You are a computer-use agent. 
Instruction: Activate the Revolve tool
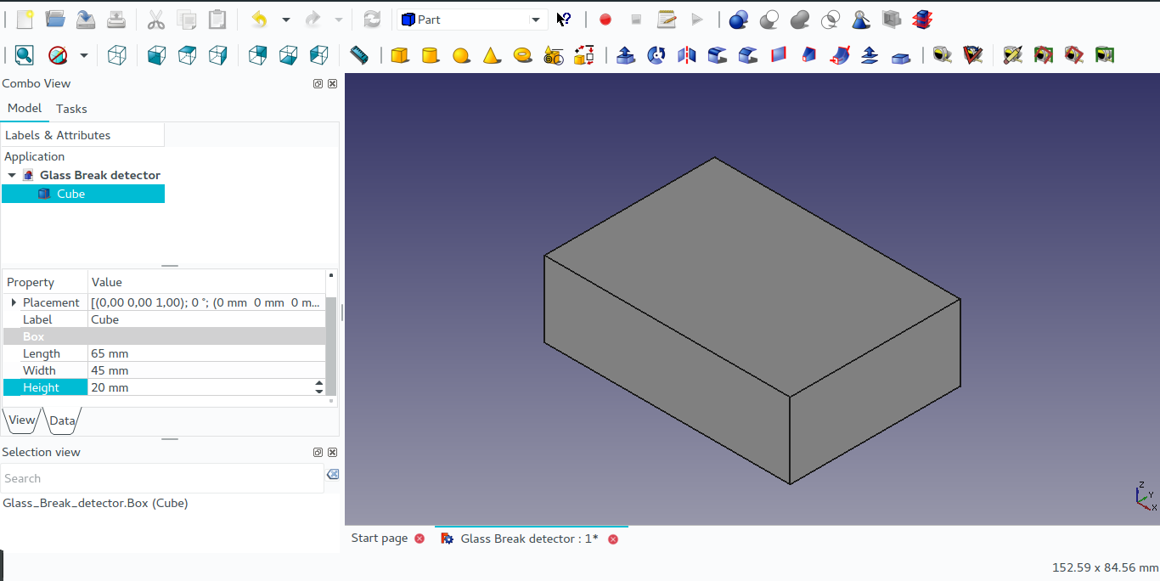[x=655, y=54]
